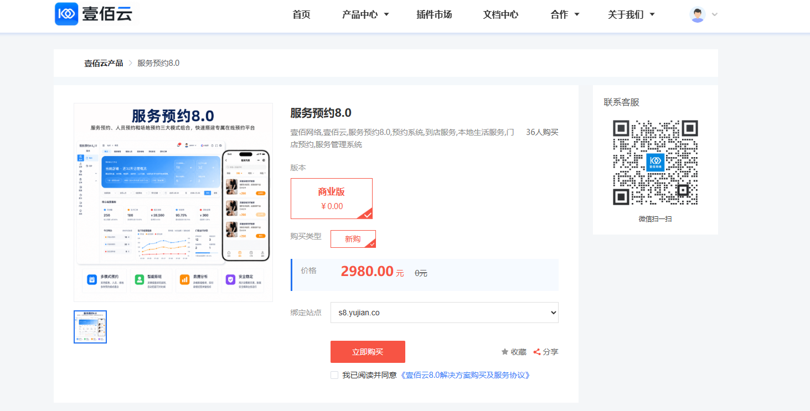Open the 壹佰云8.0解决方案购买及服务协议 link
Image resolution: width=810 pixels, height=411 pixels.
[466, 375]
